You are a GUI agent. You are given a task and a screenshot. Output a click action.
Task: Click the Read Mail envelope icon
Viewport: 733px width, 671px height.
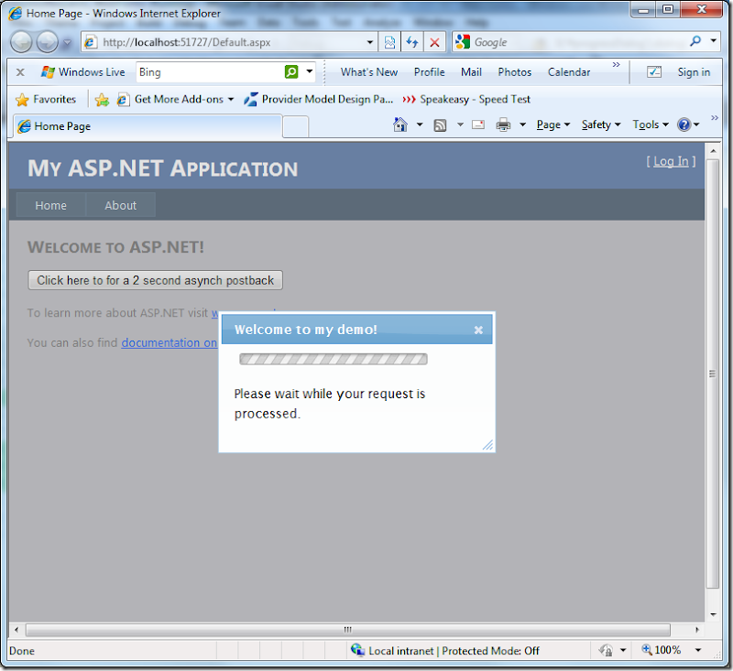477,125
